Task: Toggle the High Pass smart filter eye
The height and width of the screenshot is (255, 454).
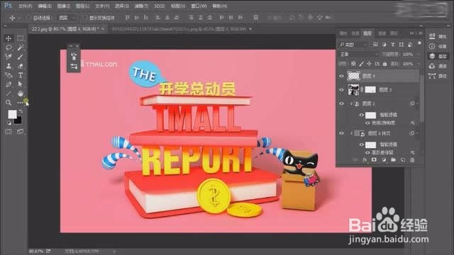Action: click(x=367, y=152)
